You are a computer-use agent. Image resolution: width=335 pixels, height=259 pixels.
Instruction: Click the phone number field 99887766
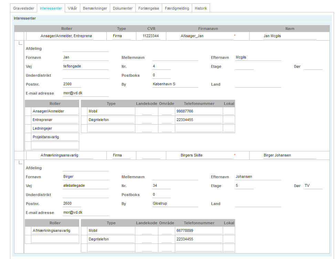199,111
